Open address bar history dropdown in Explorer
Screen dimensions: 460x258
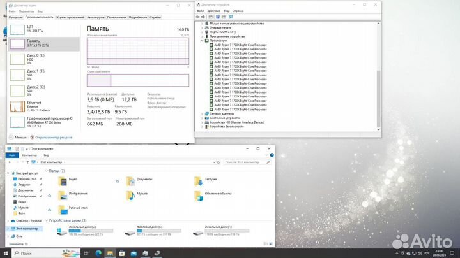tap(214, 162)
